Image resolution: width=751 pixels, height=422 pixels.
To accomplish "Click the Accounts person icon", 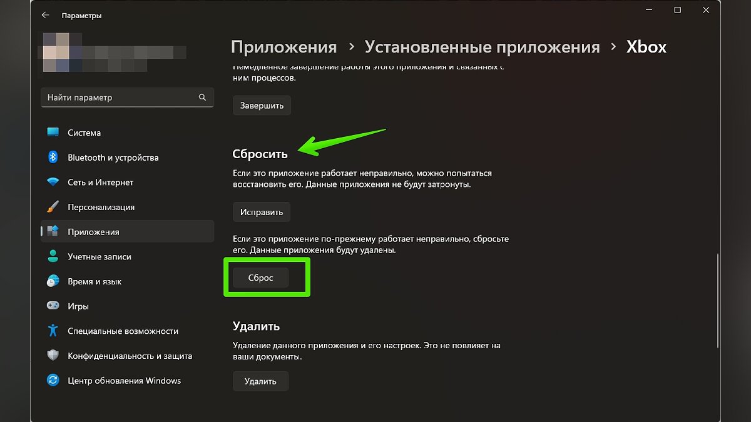I will pos(53,257).
